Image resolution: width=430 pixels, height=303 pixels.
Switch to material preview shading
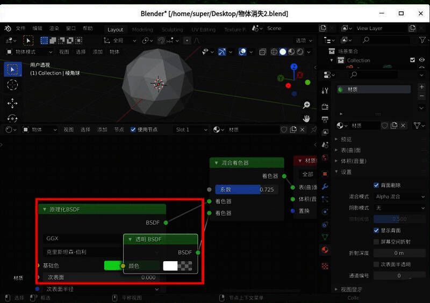point(291,51)
